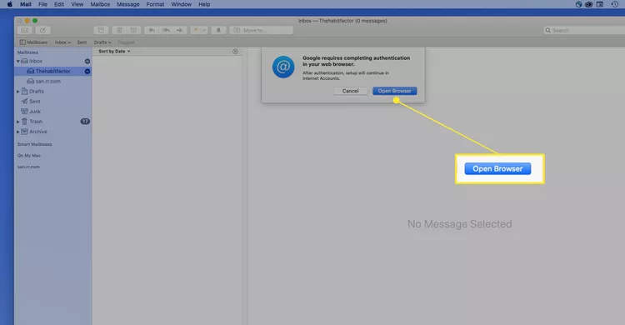Viewport: 625px width, 325px height.
Task: Open the Mailbox menu
Action: 100,4
